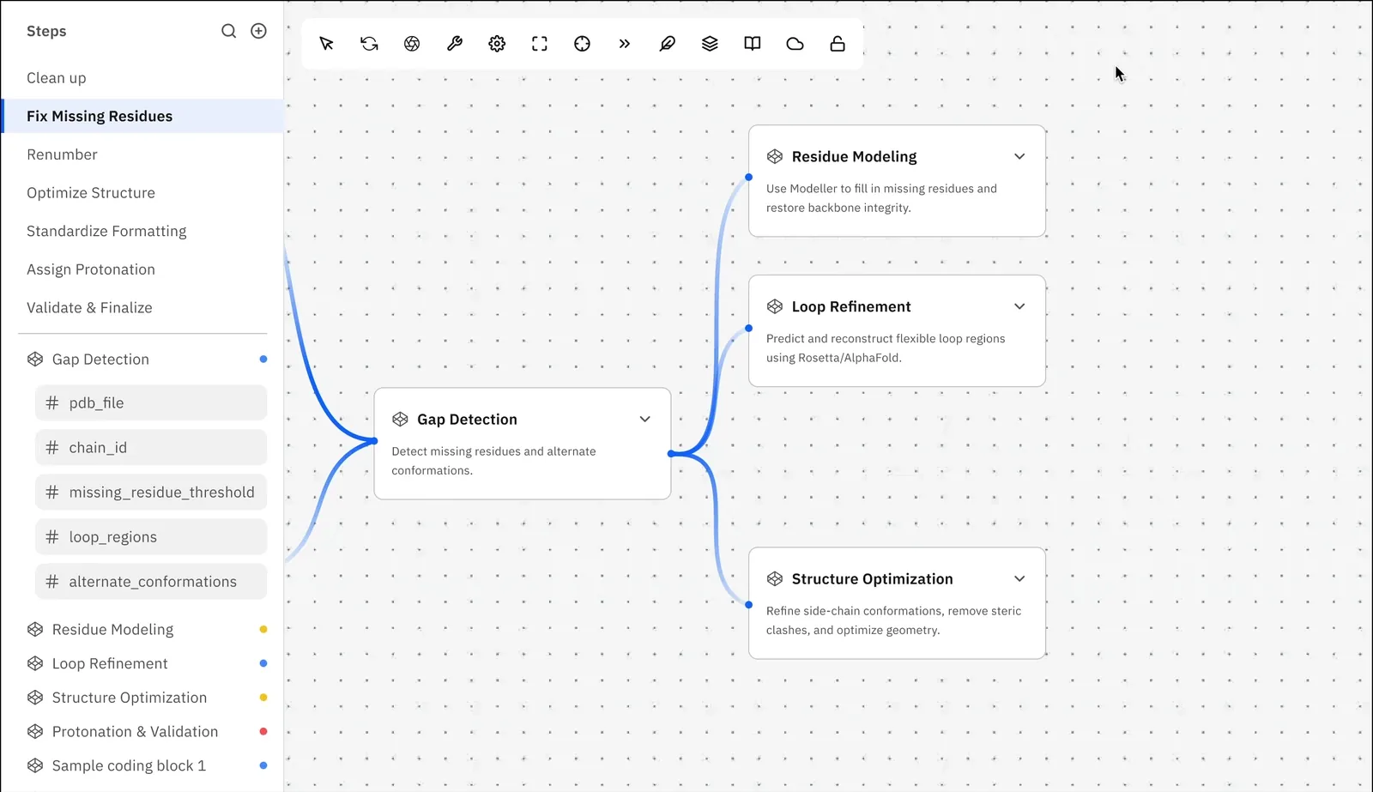Select pdb_file parameter chip
Viewport: 1373px width, 792px height.
[151, 402]
